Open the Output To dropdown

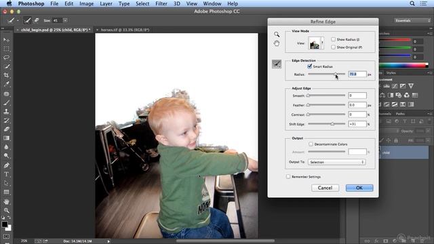point(337,162)
